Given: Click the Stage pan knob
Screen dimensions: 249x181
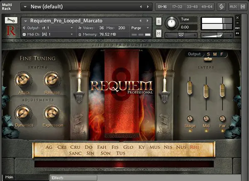Looking at the screenshot, I should (x=190, y=119).
